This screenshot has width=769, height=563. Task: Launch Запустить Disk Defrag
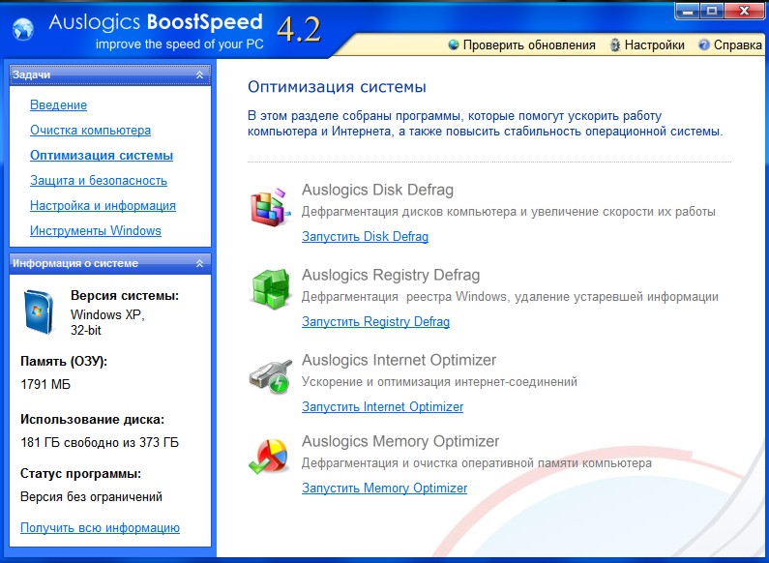pos(365,236)
